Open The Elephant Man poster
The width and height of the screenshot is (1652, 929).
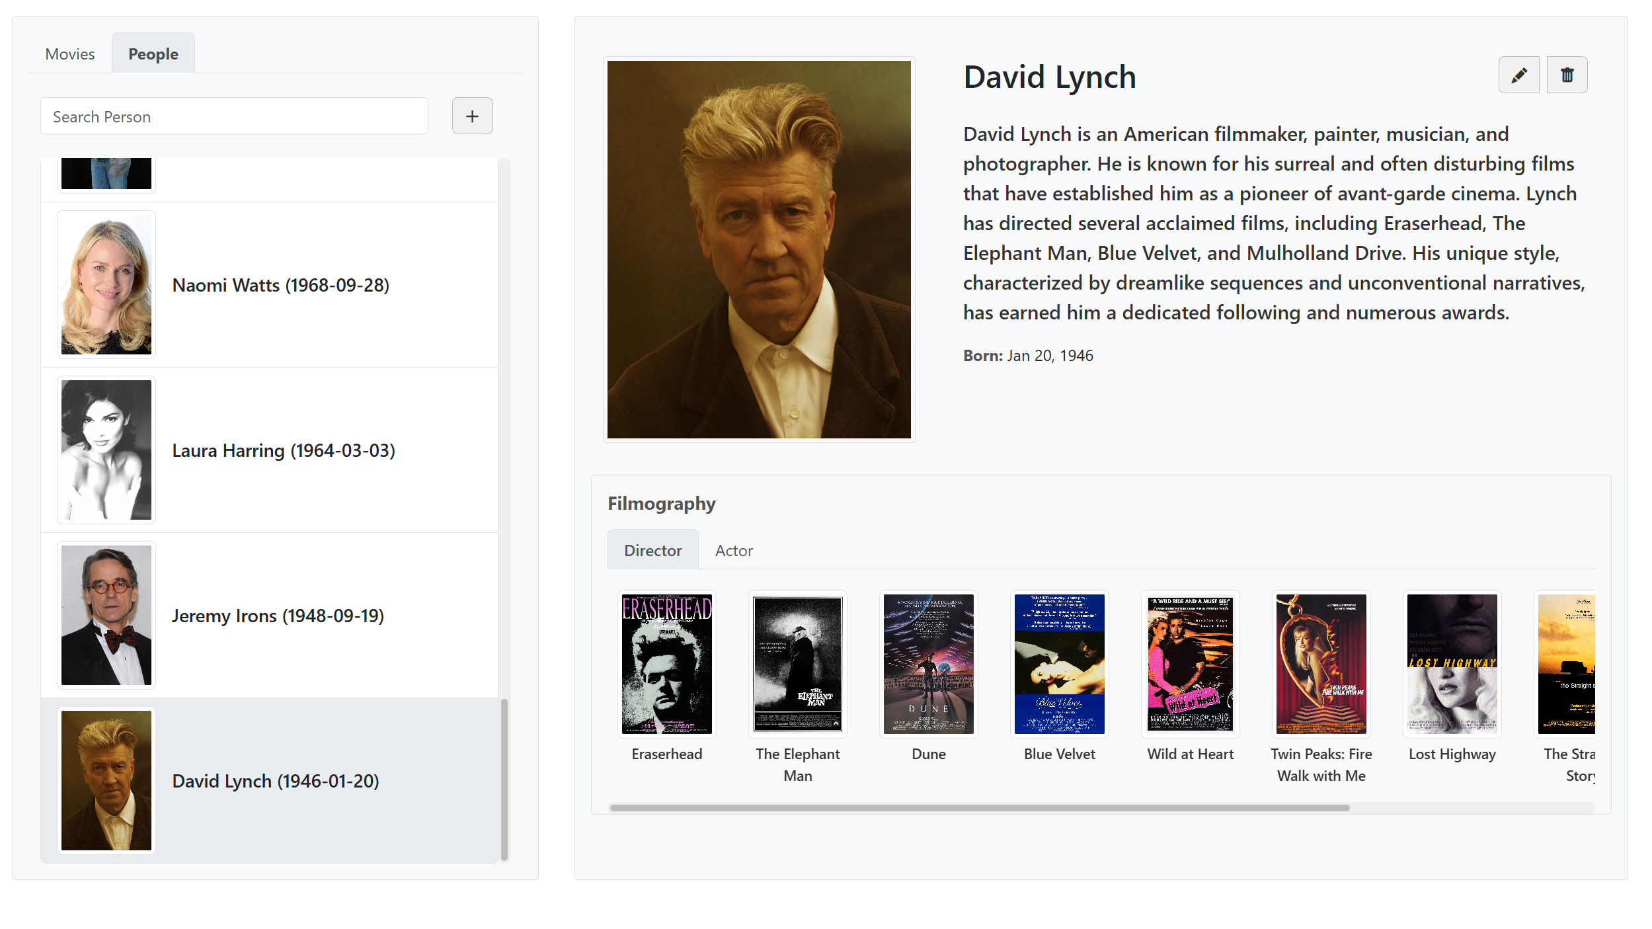coord(797,664)
